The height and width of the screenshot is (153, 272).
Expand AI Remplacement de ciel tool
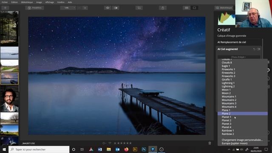click(232, 42)
